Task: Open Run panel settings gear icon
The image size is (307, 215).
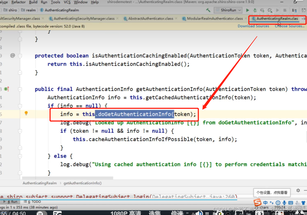Action: click(298, 190)
